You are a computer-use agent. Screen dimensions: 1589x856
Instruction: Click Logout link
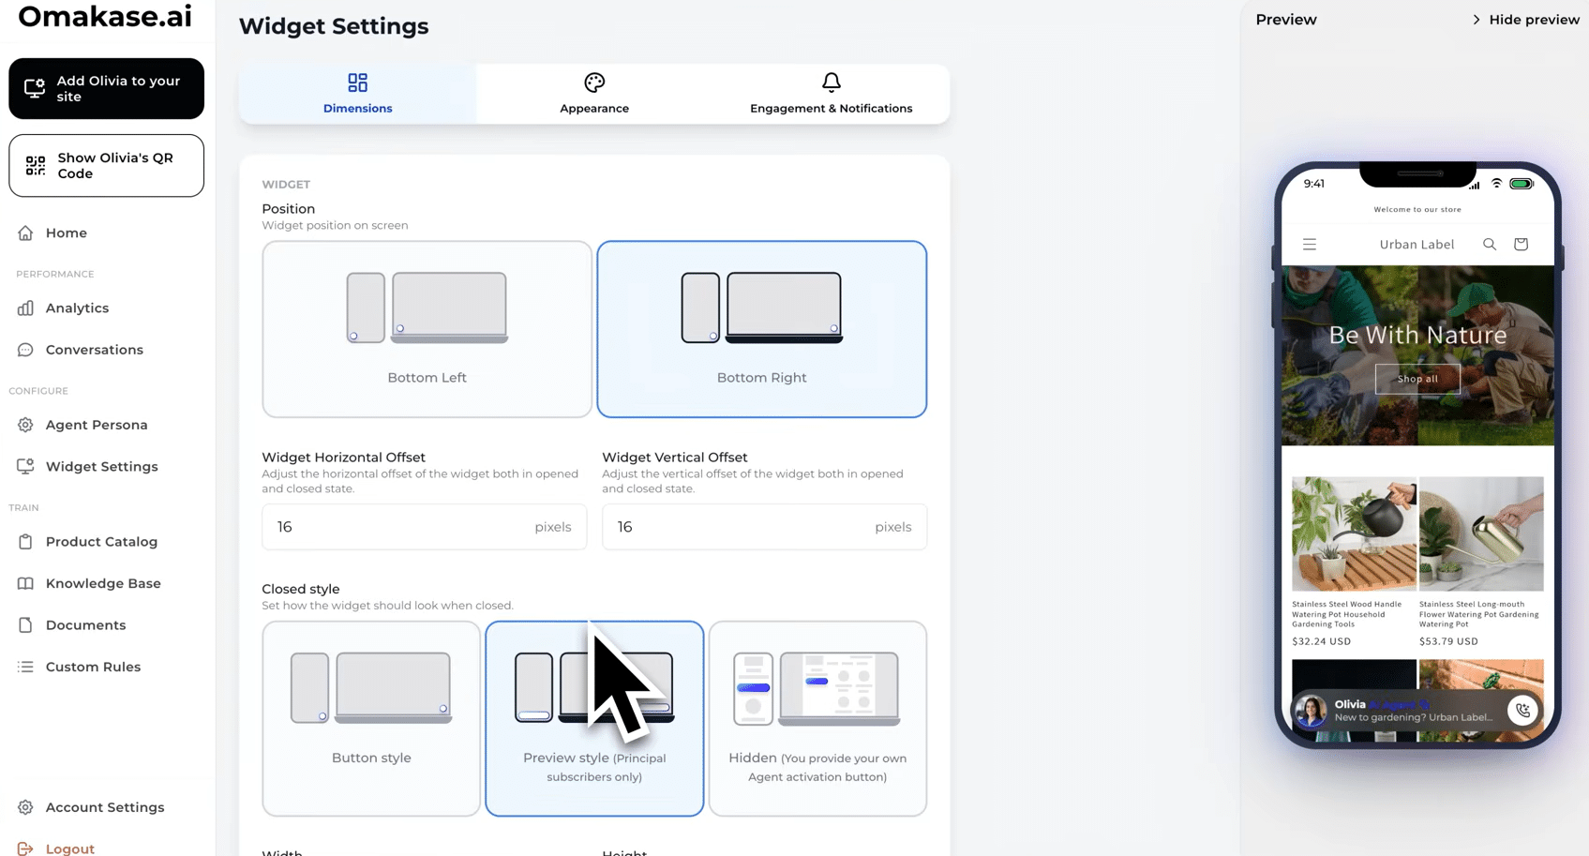(x=69, y=848)
